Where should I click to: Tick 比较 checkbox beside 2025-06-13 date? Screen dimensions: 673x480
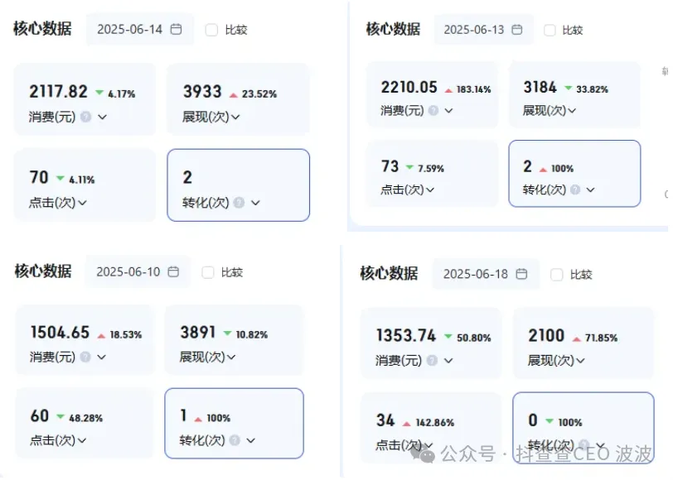pyautogui.click(x=550, y=30)
